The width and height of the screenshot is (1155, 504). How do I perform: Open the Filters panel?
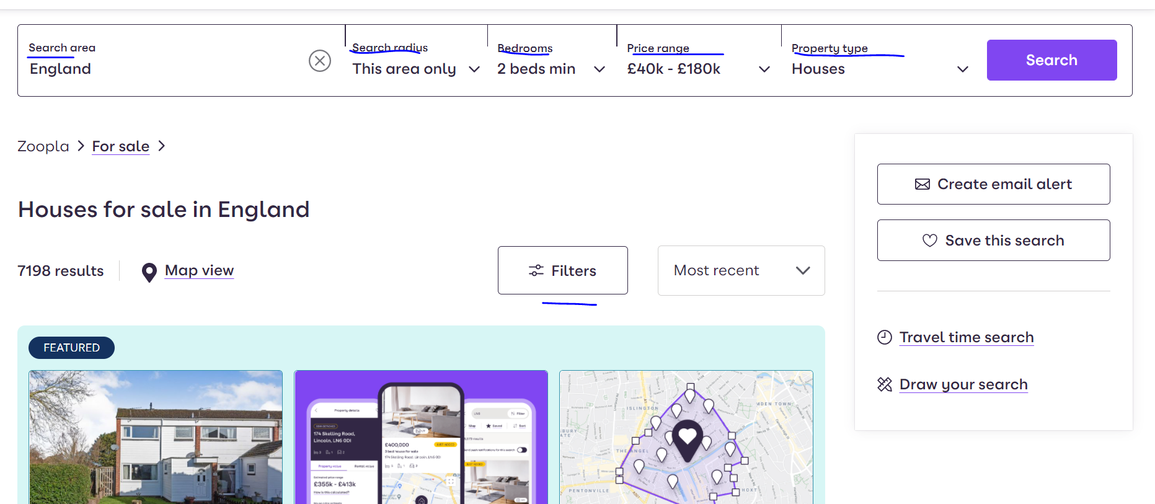click(x=563, y=270)
